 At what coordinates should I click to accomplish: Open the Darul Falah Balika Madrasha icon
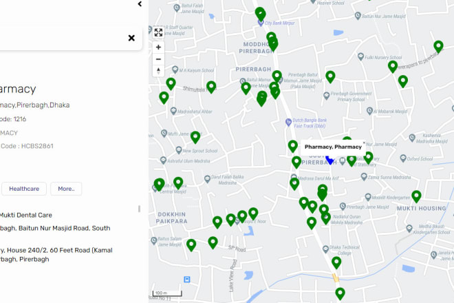point(207,179)
